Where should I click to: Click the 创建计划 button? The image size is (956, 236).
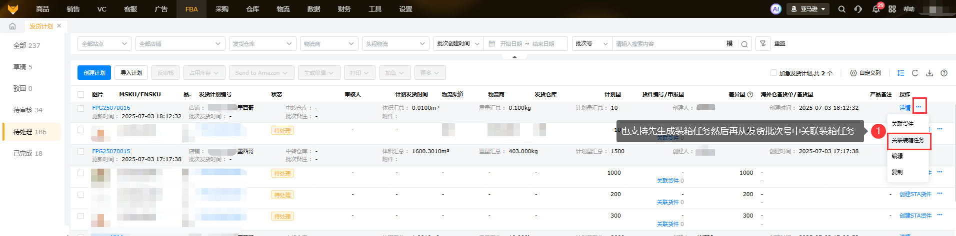click(94, 73)
